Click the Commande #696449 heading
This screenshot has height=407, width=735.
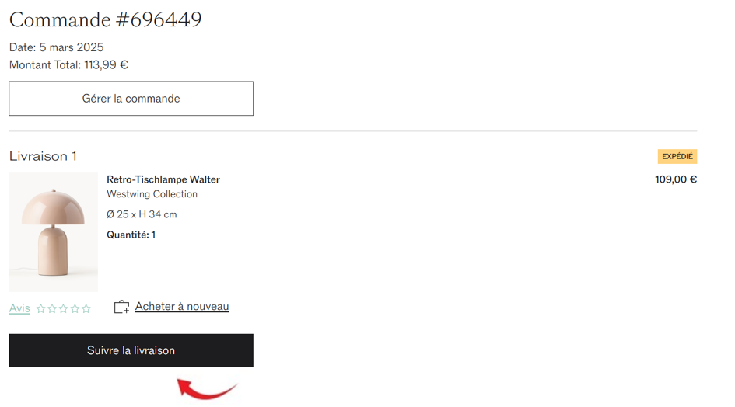106,19
